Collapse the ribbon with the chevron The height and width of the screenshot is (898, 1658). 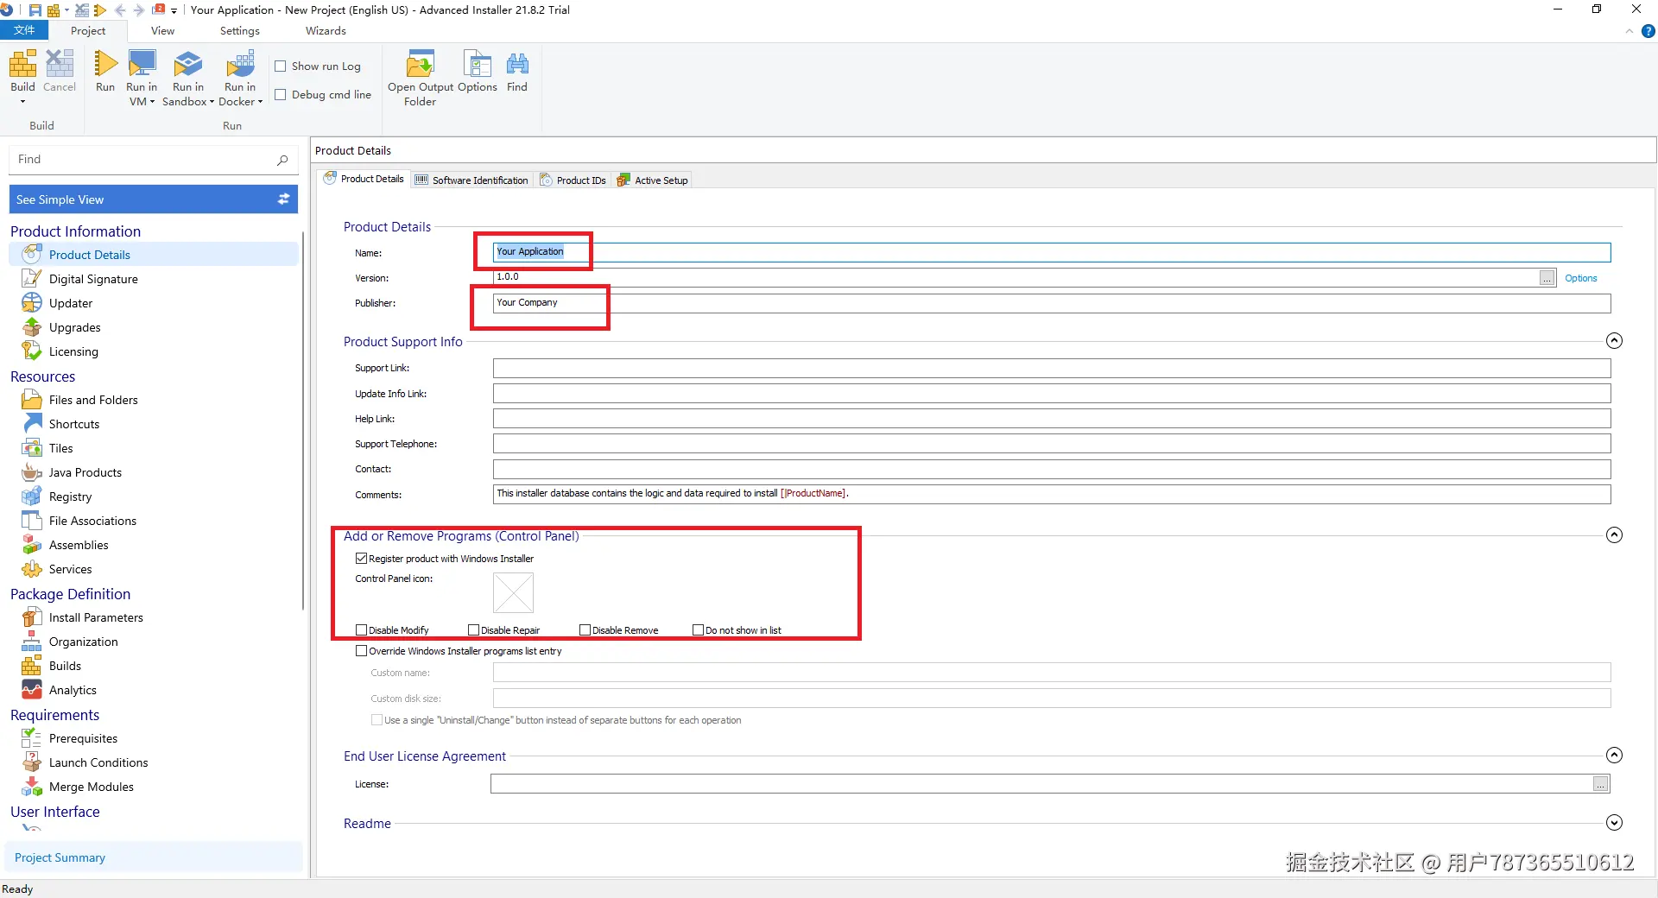1629,31
